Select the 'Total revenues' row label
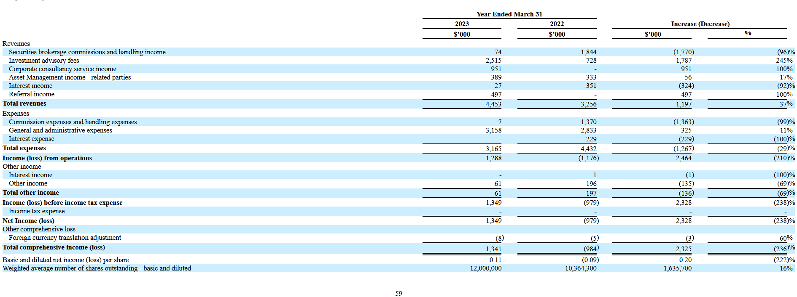 tap(24, 103)
